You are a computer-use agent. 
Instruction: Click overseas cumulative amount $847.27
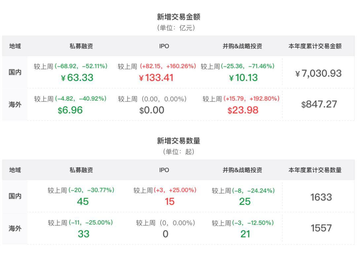click(x=319, y=104)
